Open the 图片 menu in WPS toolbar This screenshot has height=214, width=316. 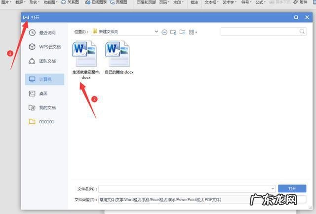click(x=6, y=2)
